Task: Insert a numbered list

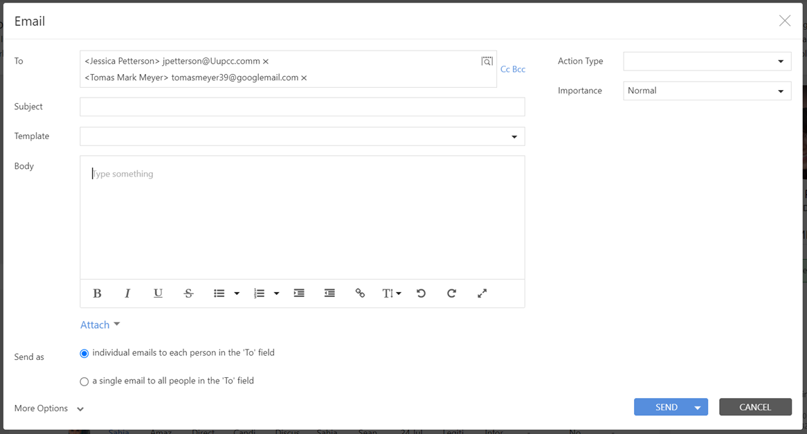Action: 260,293
